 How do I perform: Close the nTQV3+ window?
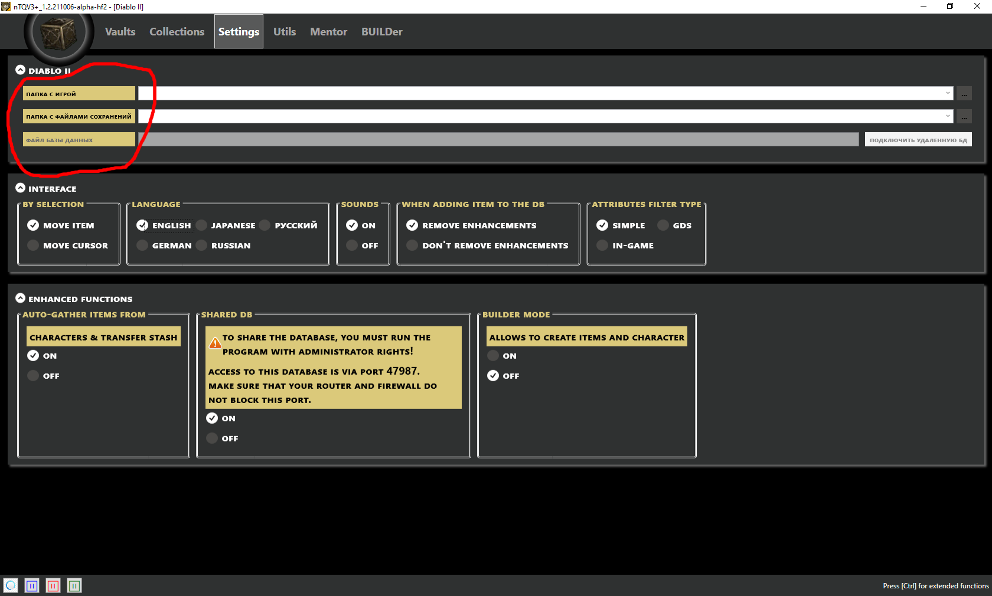(x=977, y=6)
